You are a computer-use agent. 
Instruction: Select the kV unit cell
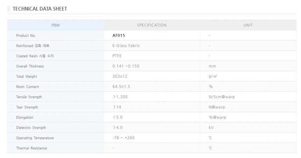coord(211,128)
